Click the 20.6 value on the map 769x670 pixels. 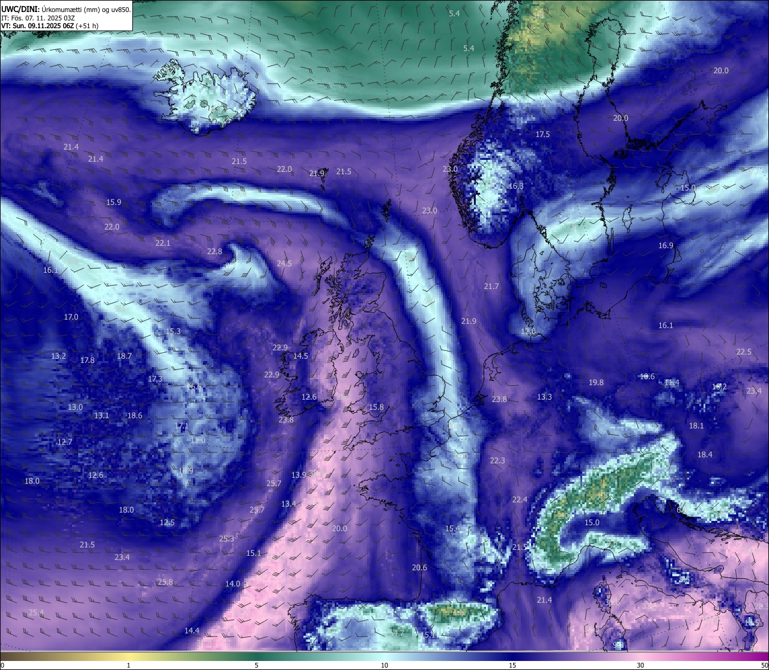[419, 568]
